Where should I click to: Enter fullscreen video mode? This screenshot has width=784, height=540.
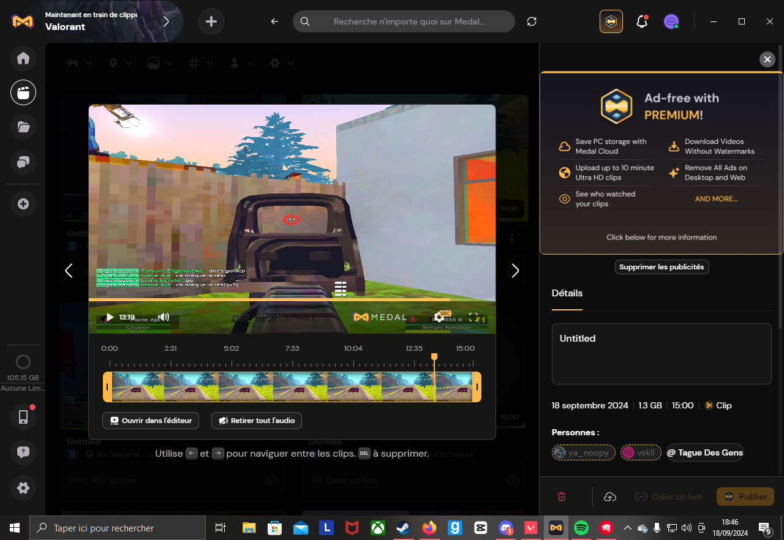click(x=473, y=317)
